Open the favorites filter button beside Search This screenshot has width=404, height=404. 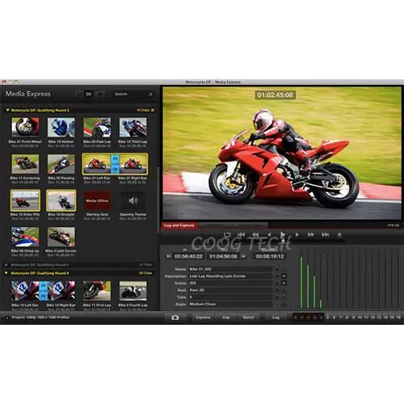tap(100, 94)
